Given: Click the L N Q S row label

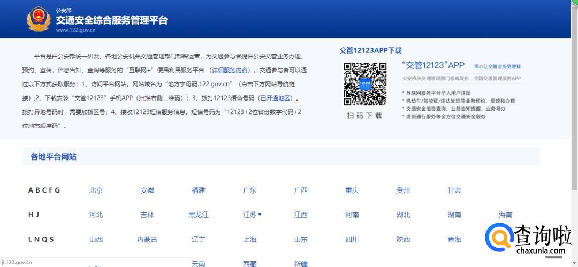Looking at the screenshot, I should (41, 239).
